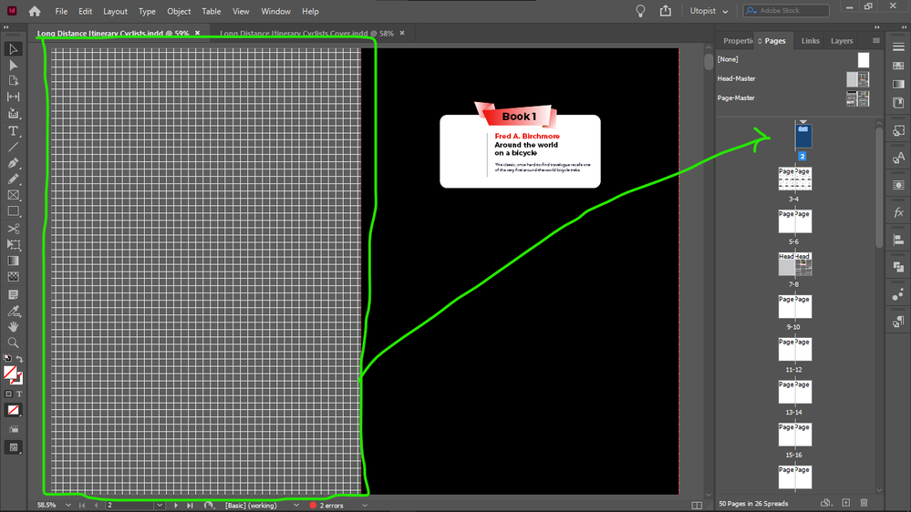Select the Selection tool arrow
The height and width of the screenshot is (512, 911).
coord(13,49)
